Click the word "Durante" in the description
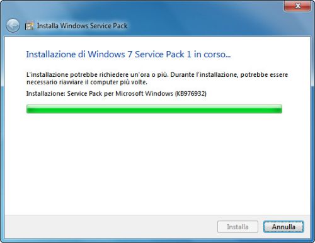315x243 pixels. [182, 75]
